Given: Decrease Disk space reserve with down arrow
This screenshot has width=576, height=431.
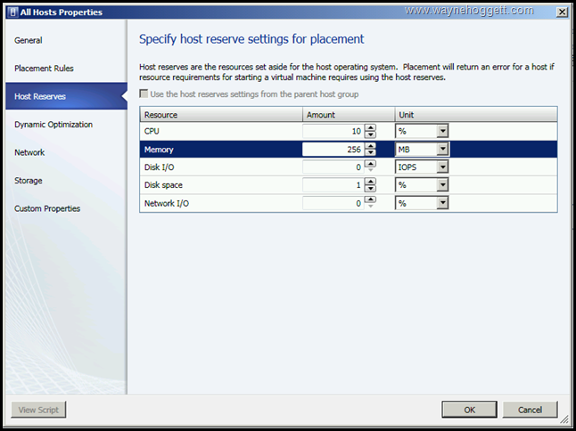Looking at the screenshot, I should [370, 188].
